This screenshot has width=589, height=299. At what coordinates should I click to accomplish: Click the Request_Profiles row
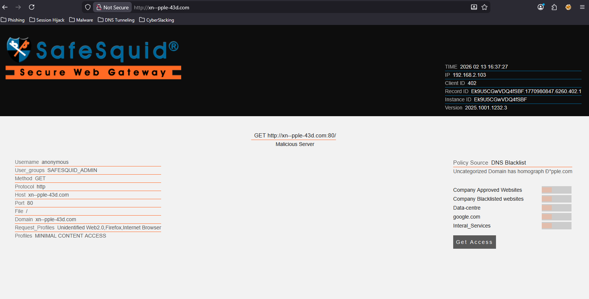coord(88,228)
